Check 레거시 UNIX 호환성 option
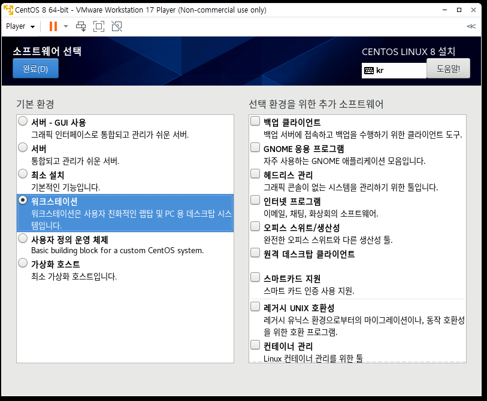487x401 pixels. click(255, 307)
